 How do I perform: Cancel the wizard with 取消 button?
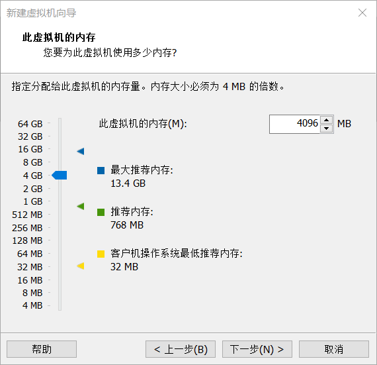(334, 349)
